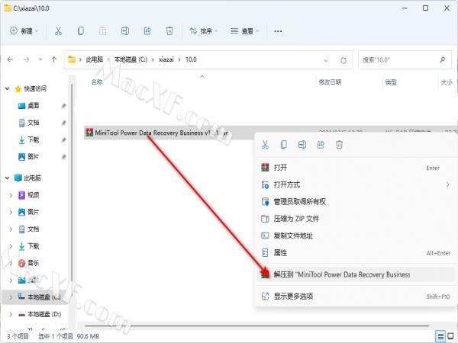458x343 pixels.
Task: Expand 视频 tree node
Action: tap(11, 195)
